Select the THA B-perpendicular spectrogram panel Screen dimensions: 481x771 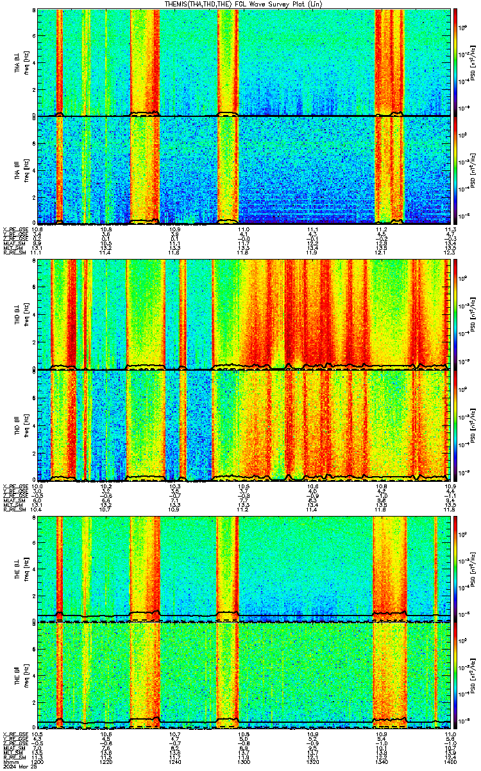[x=244, y=62]
